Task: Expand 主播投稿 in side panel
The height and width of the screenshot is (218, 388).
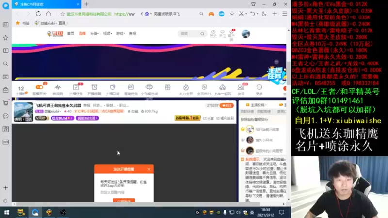Action: click(257, 105)
